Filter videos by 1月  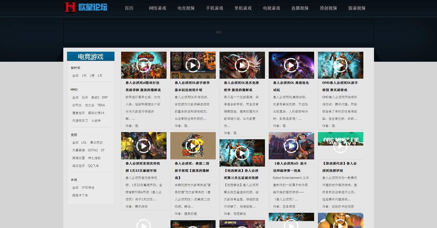coord(100,76)
